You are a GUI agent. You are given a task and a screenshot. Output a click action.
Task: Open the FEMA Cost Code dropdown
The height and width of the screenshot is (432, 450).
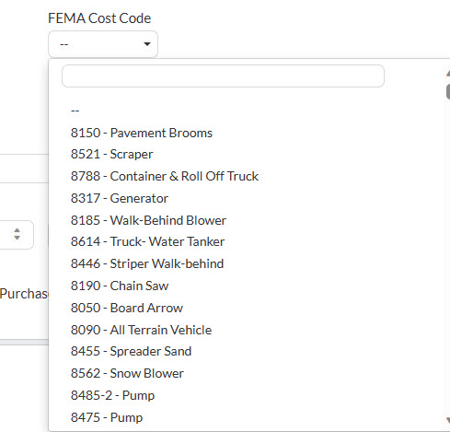tap(103, 44)
